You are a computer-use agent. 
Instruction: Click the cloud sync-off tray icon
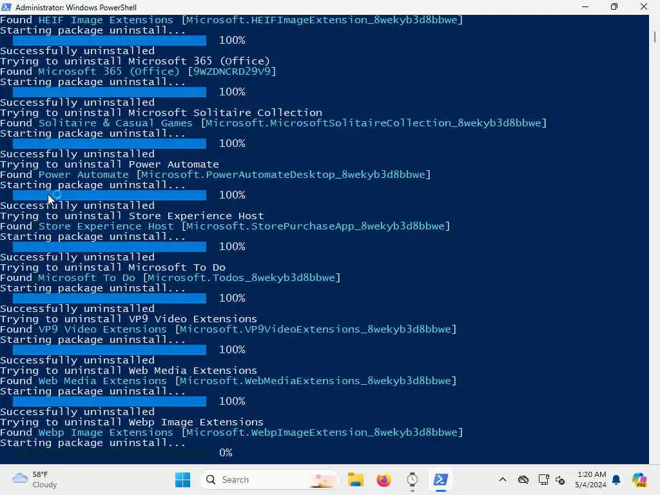pos(523,480)
